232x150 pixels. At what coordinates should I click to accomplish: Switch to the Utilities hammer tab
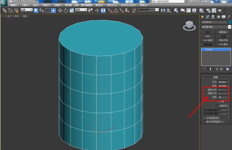coord(229,17)
